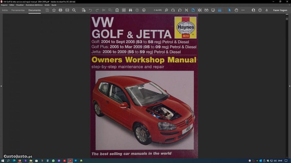Send the file by email envelope icon
The width and height of the screenshot is (291, 163).
point(67,10)
